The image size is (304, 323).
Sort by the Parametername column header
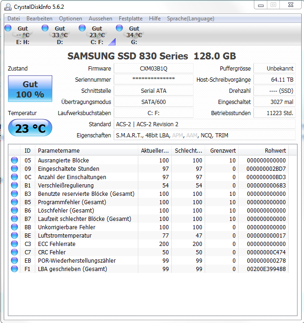click(x=86, y=150)
